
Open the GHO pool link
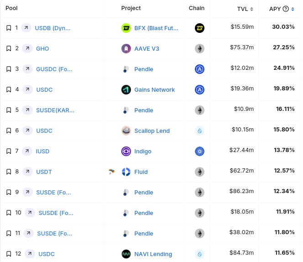pos(42,48)
